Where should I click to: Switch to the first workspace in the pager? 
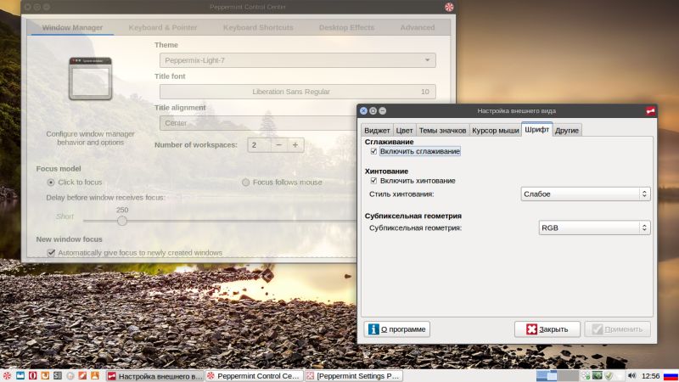pos(547,375)
